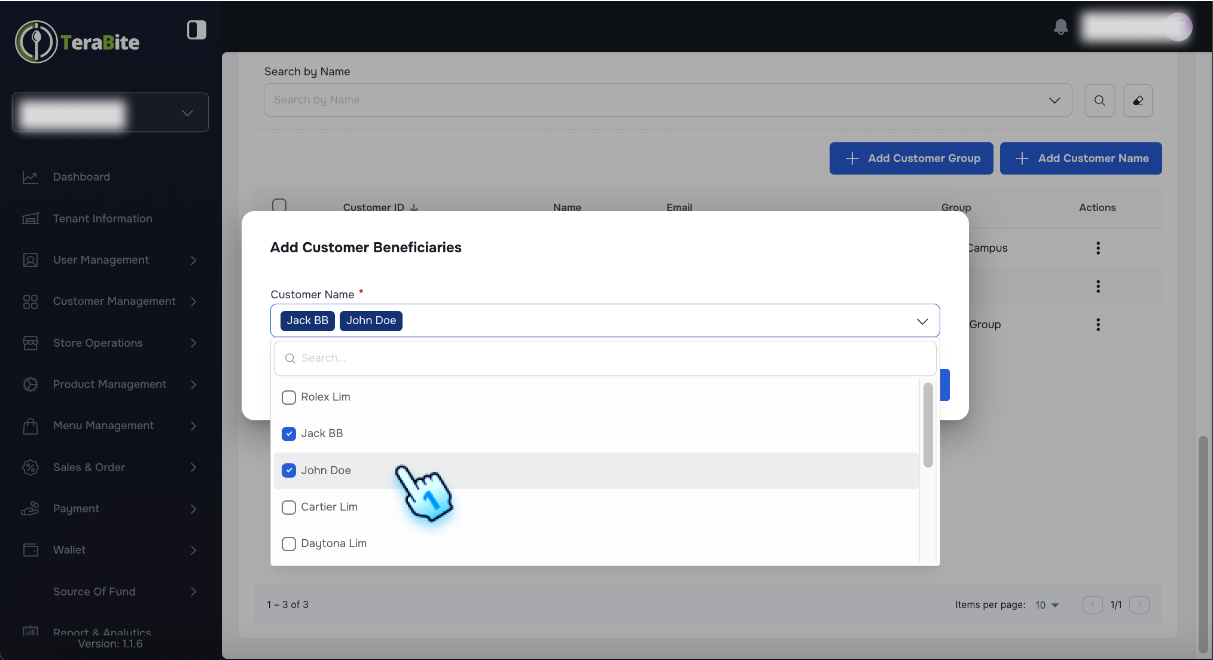Screen dimensions: 1213x660
Task: Click the search magnifier icon next to Search by Name
Action: [1099, 100]
